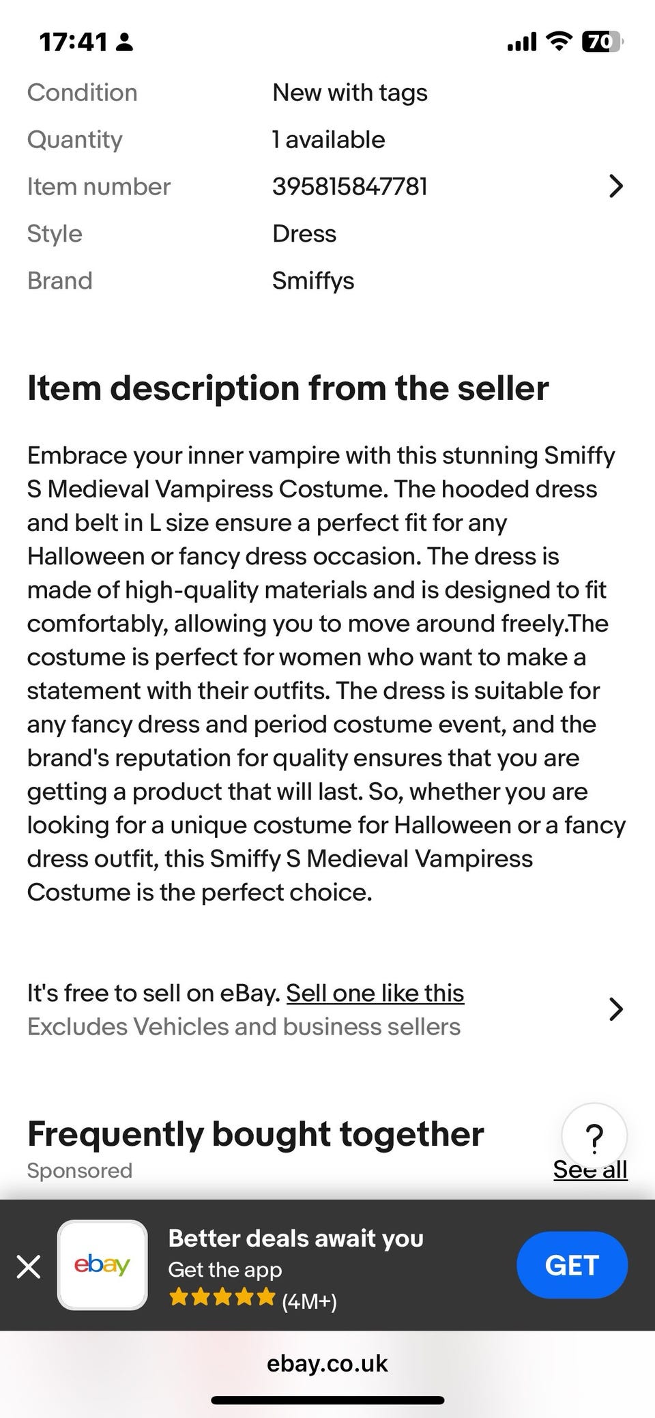Open the 'Sell one like this' link
The image size is (655, 1418).
tap(375, 993)
